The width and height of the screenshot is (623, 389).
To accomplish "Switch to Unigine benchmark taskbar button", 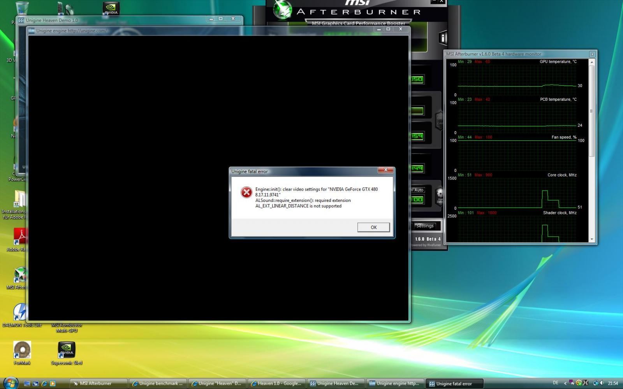I will 158,384.
